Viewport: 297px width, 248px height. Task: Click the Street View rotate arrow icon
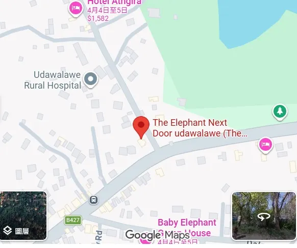point(264,216)
